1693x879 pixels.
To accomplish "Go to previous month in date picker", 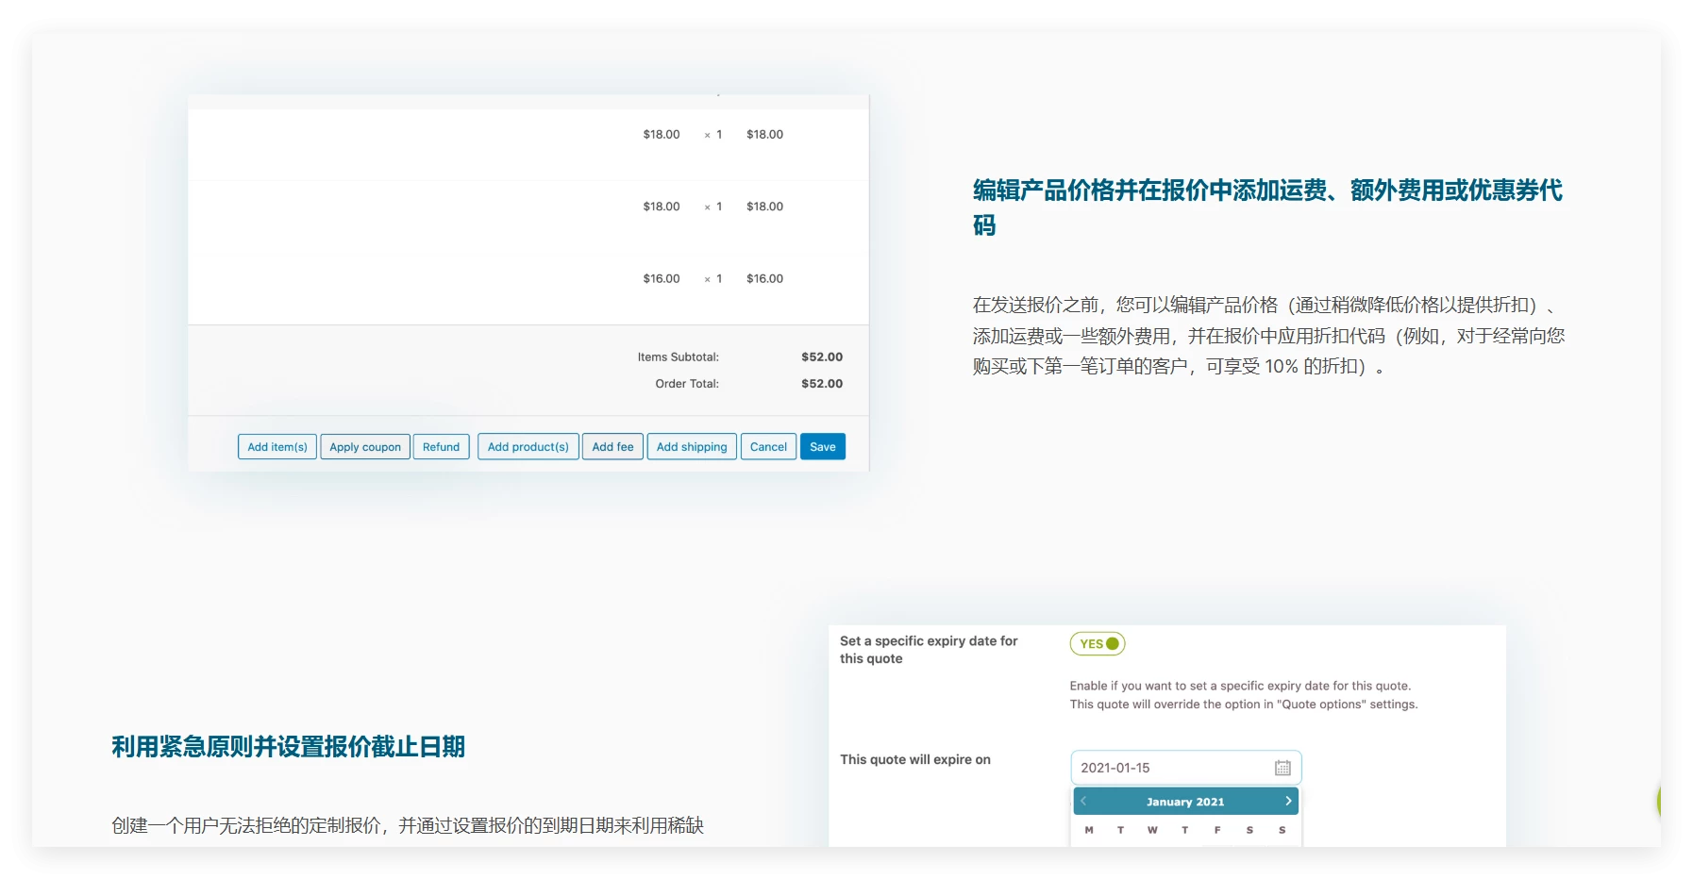I will [1084, 801].
